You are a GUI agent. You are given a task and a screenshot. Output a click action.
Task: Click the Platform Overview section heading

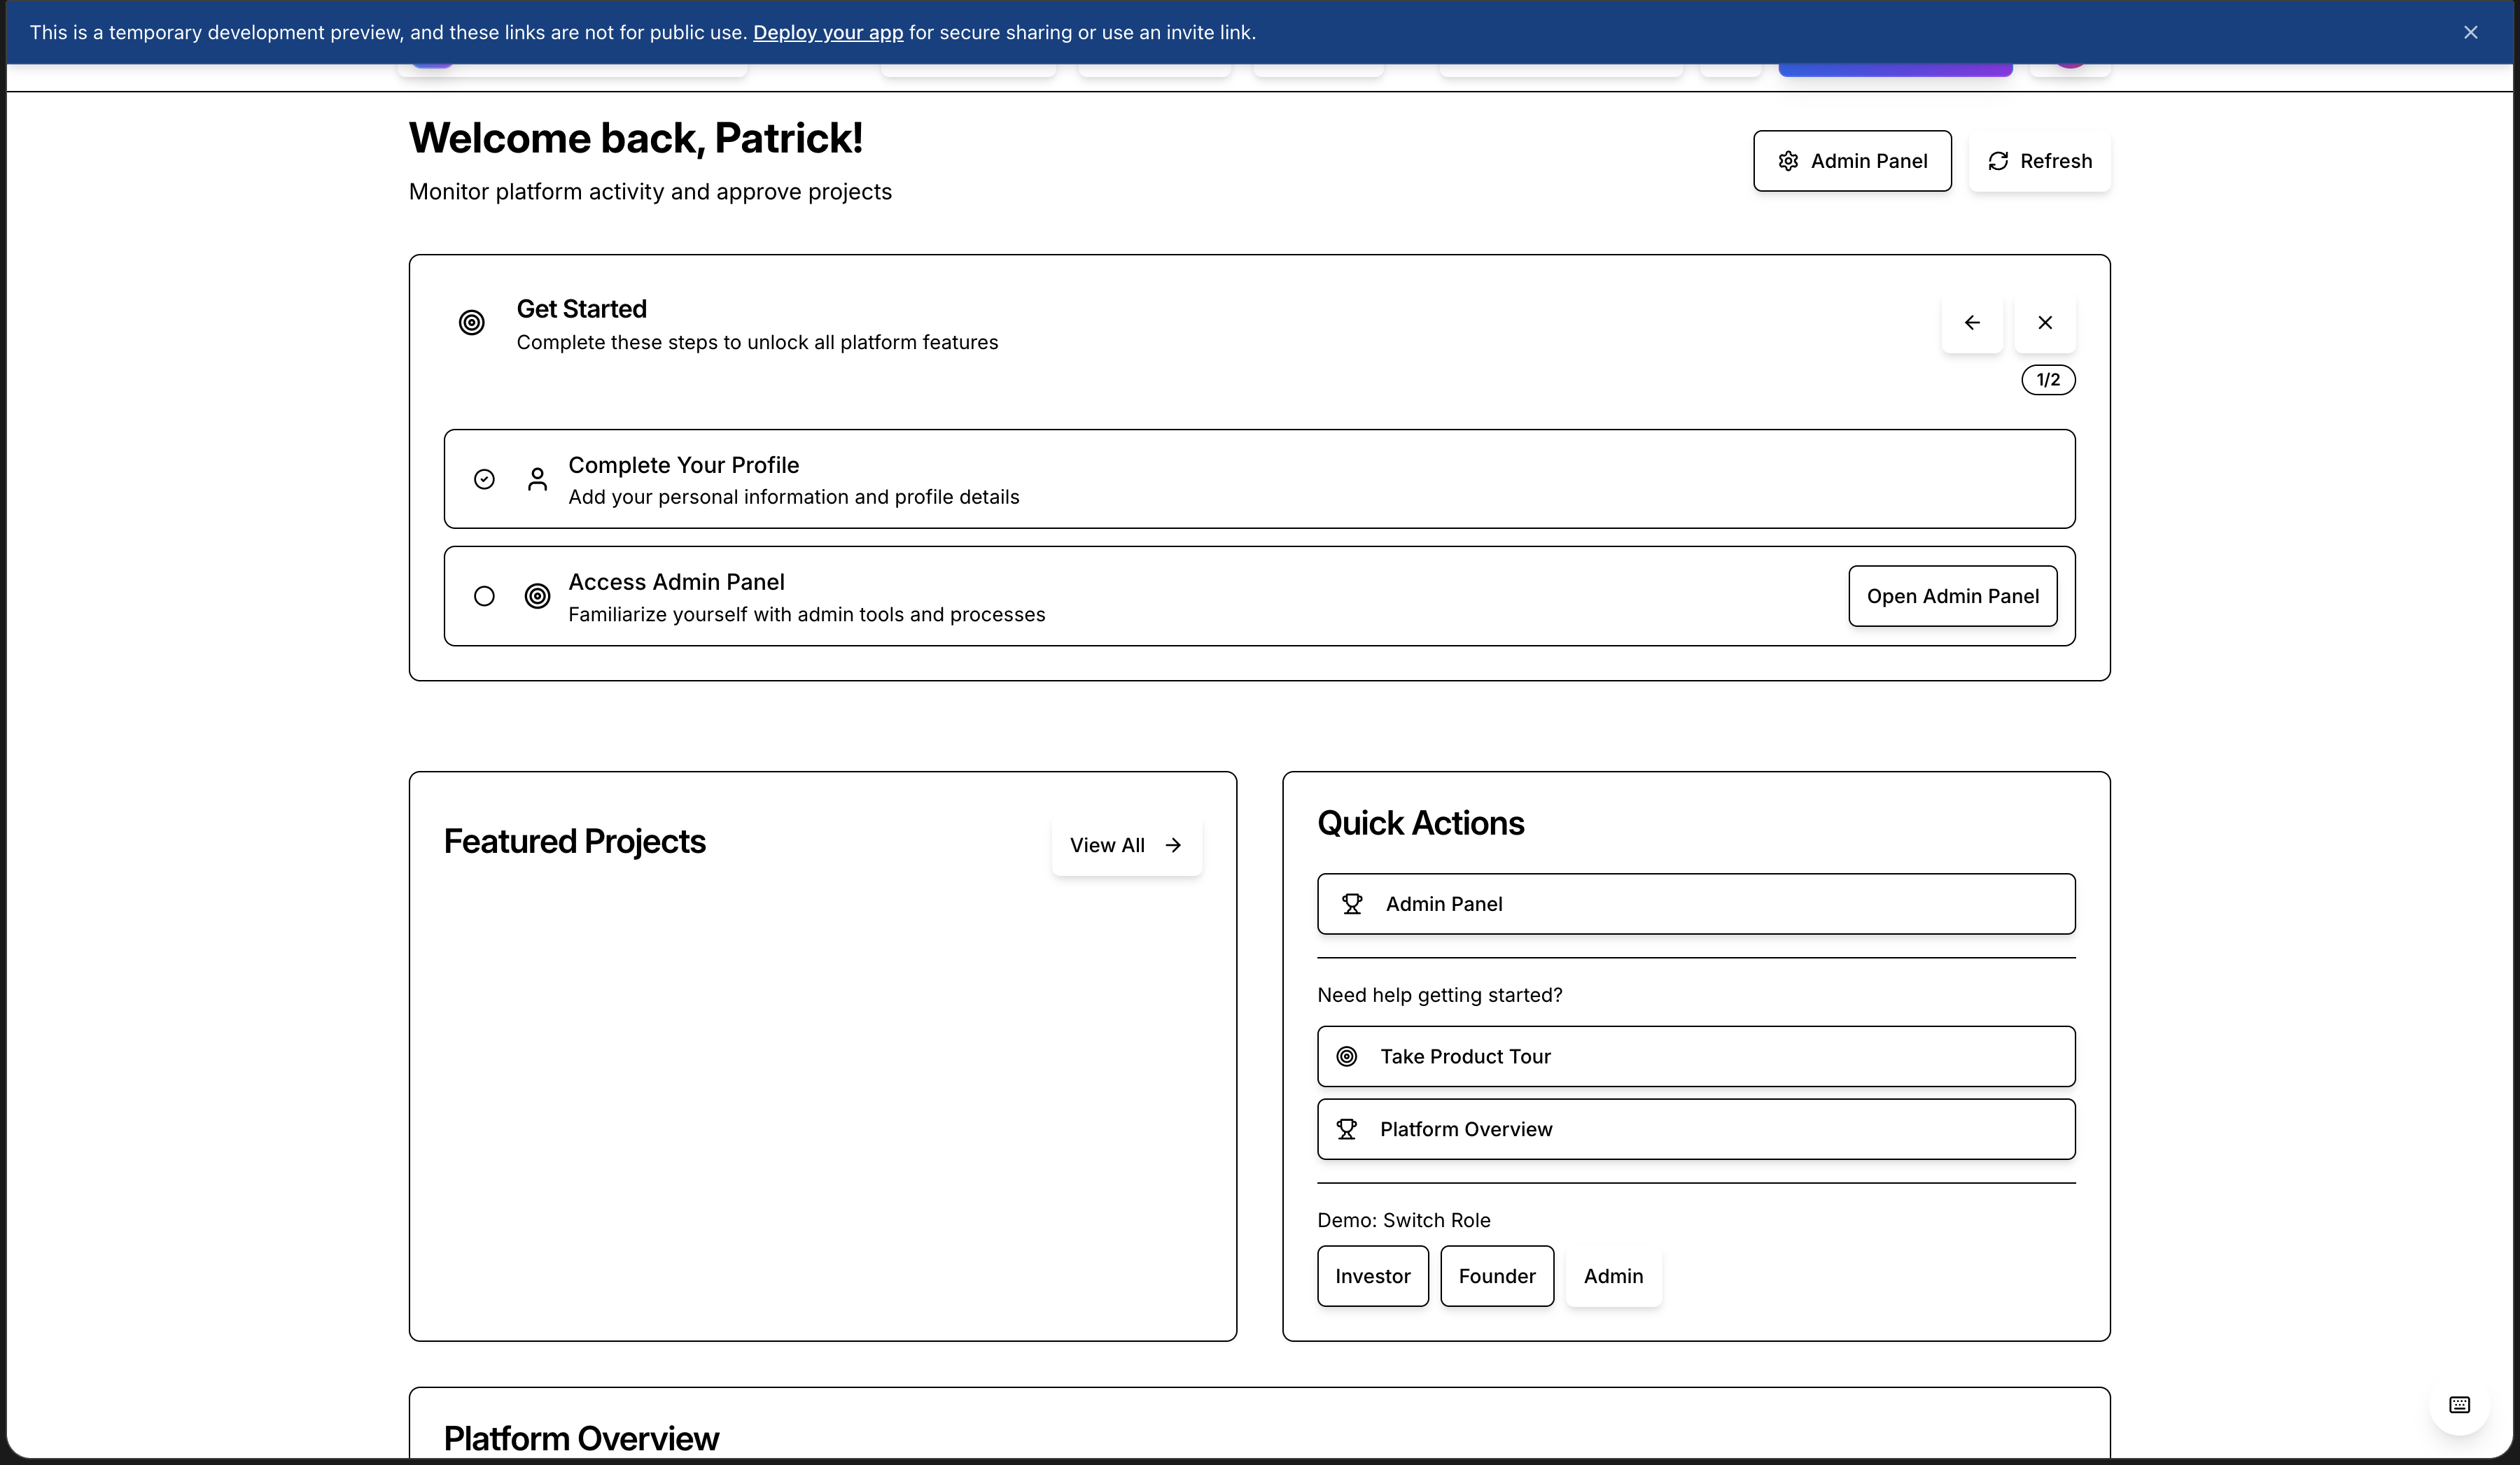click(x=581, y=1439)
